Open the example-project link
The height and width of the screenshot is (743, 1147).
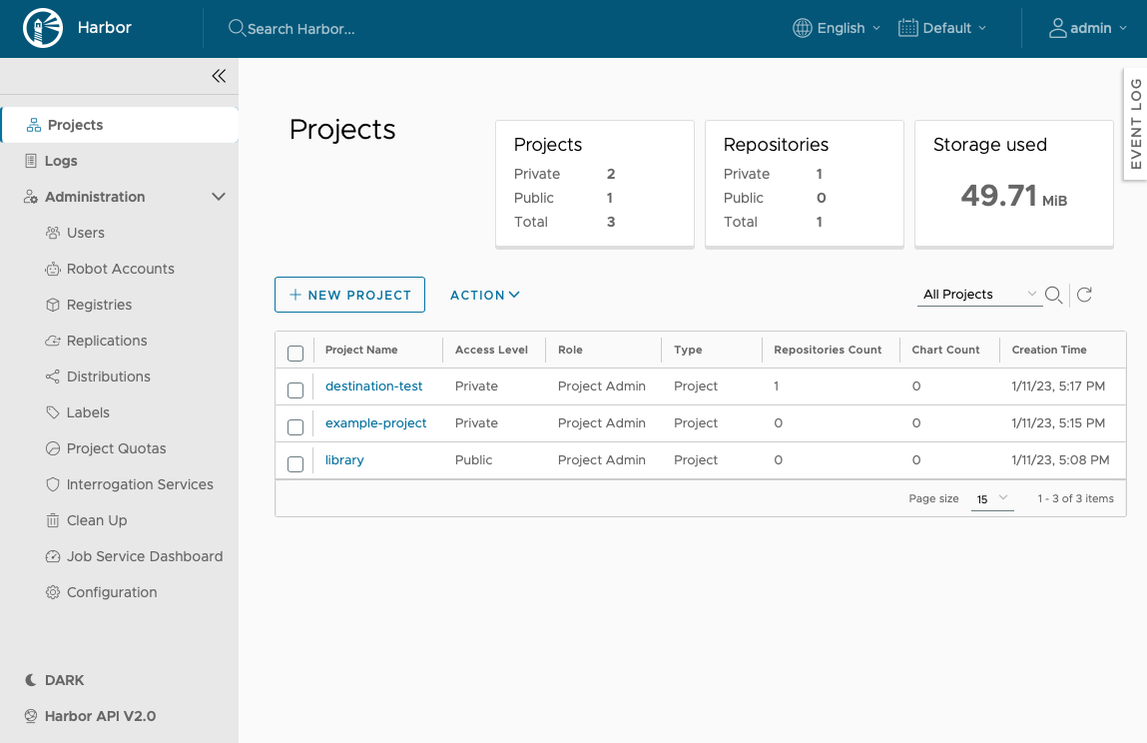pos(375,423)
